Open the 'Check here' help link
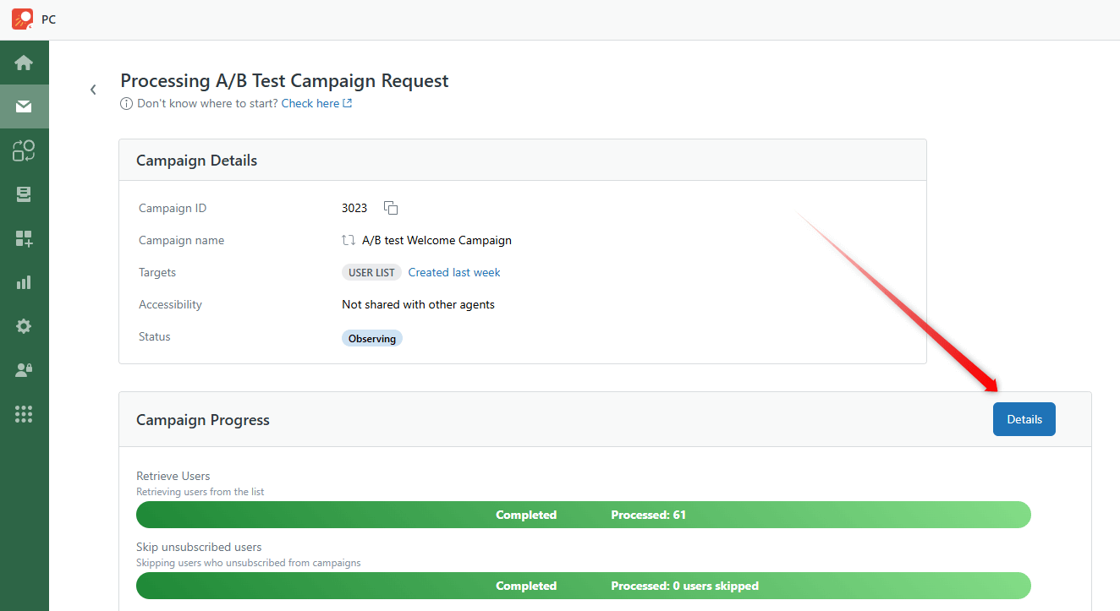 [x=316, y=103]
